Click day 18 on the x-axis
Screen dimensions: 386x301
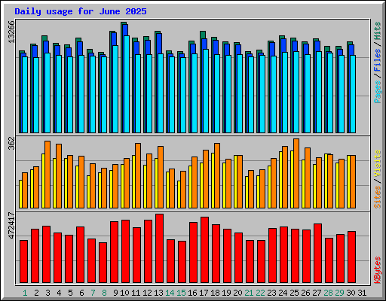pos(215,293)
